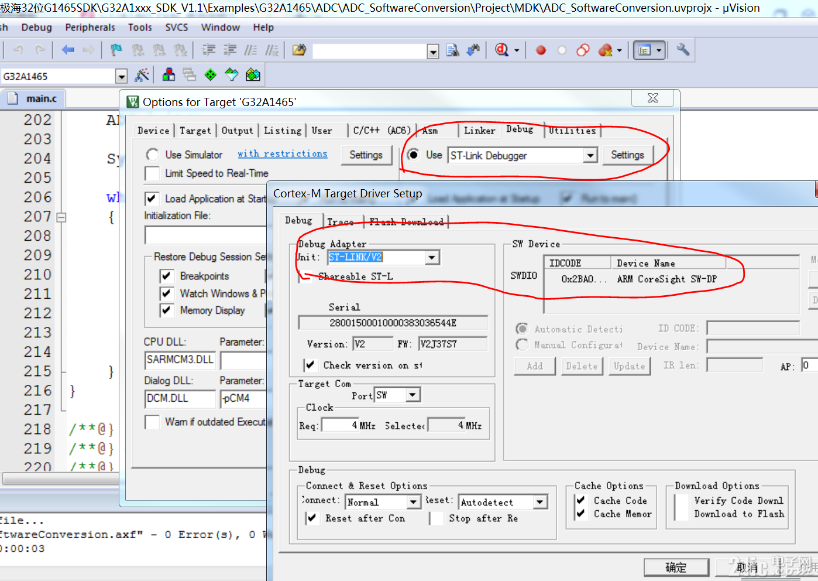This screenshot has height=581, width=818.
Task: Click the Undo toolbar icon
Action: point(18,50)
